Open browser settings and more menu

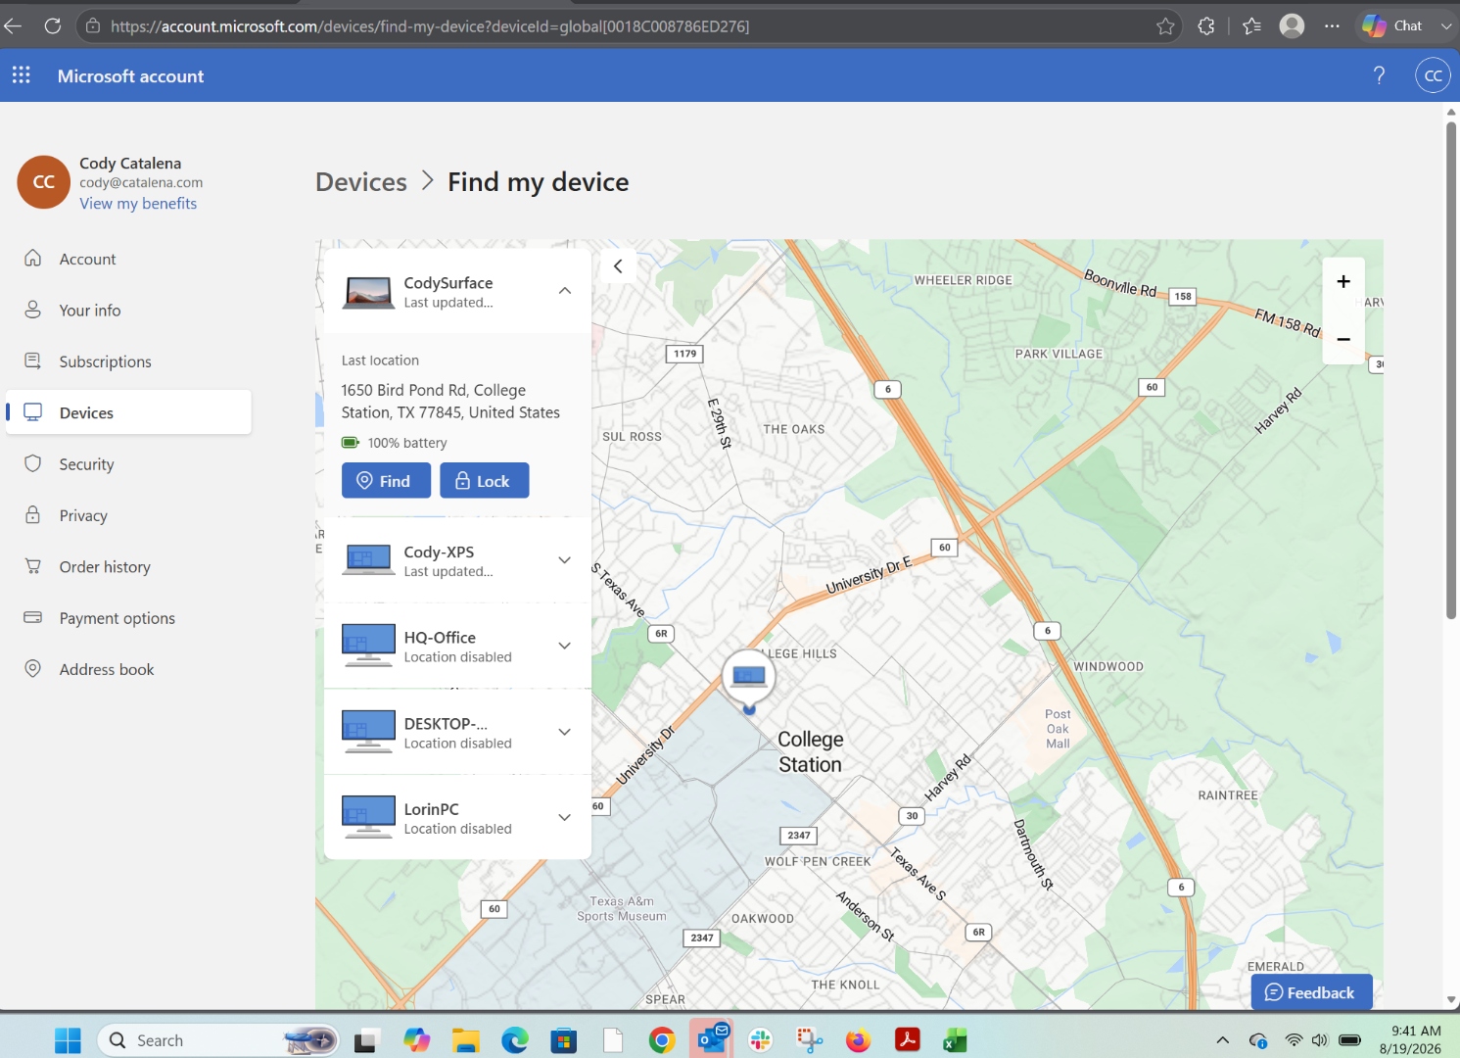point(1332,26)
